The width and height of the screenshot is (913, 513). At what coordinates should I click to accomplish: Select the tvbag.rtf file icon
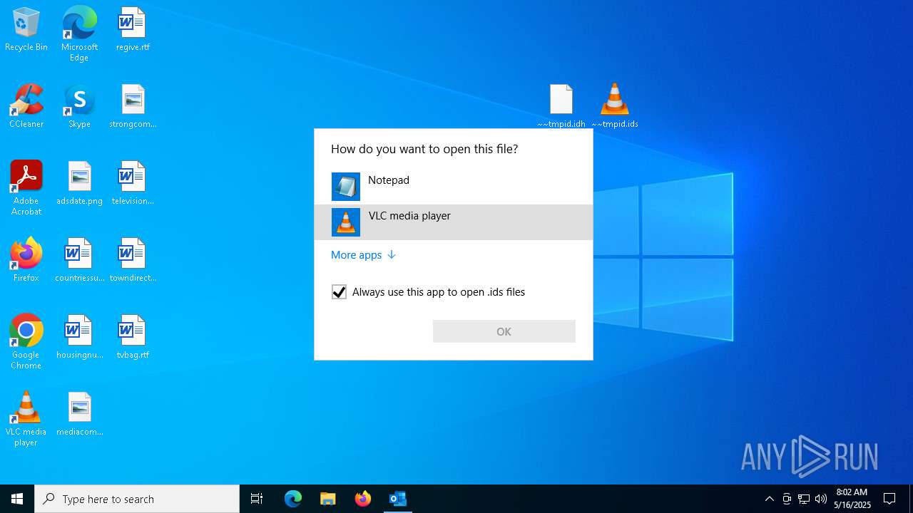coord(133,338)
